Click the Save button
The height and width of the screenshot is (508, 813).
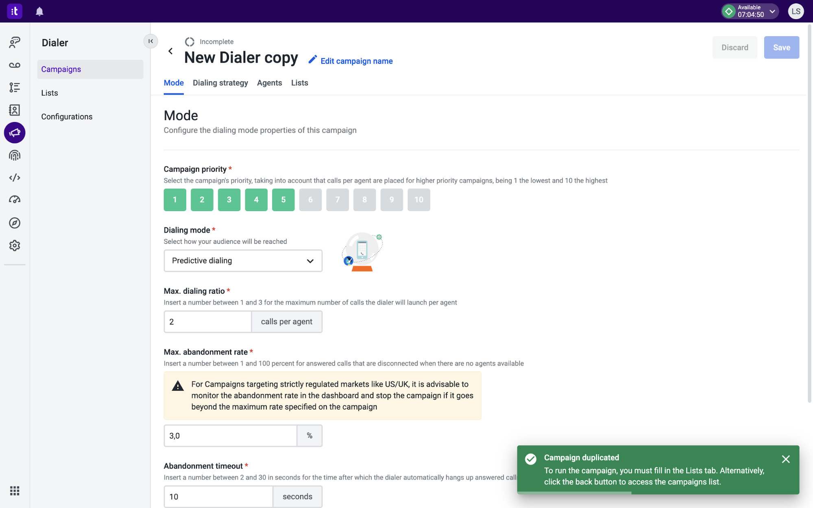781,48
